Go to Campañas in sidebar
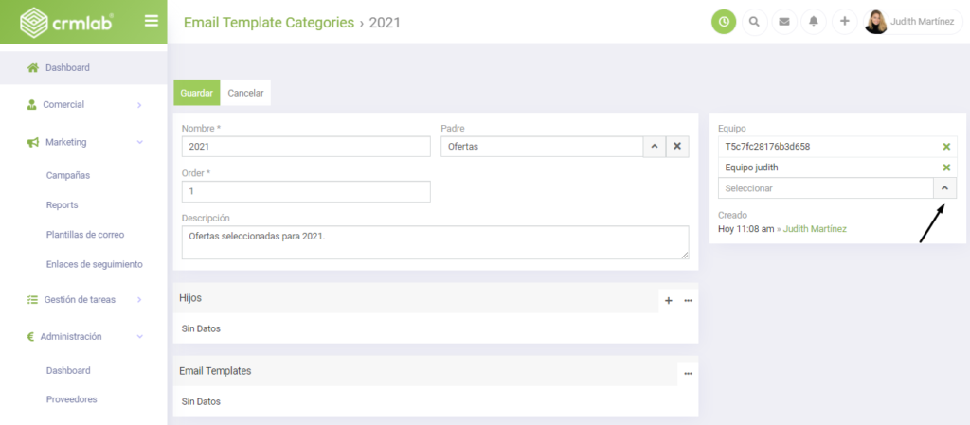 (68, 175)
